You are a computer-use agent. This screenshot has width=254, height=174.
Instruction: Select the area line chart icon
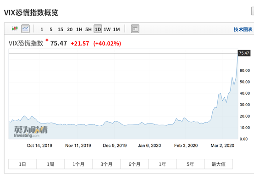pos(25,29)
